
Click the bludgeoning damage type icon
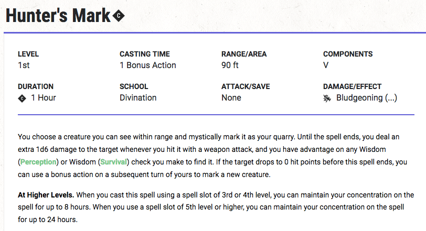click(x=327, y=98)
